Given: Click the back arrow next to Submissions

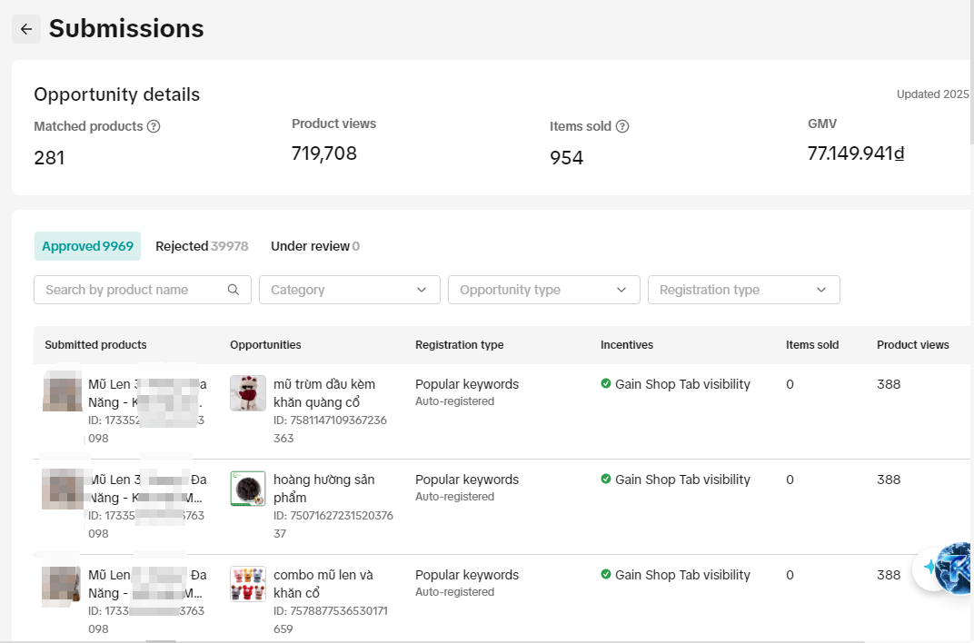Looking at the screenshot, I should click(x=25, y=29).
